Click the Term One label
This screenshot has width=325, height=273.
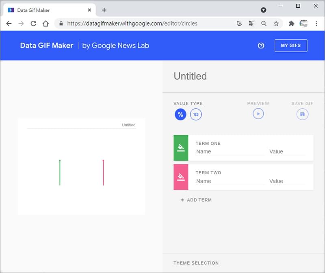coord(208,144)
